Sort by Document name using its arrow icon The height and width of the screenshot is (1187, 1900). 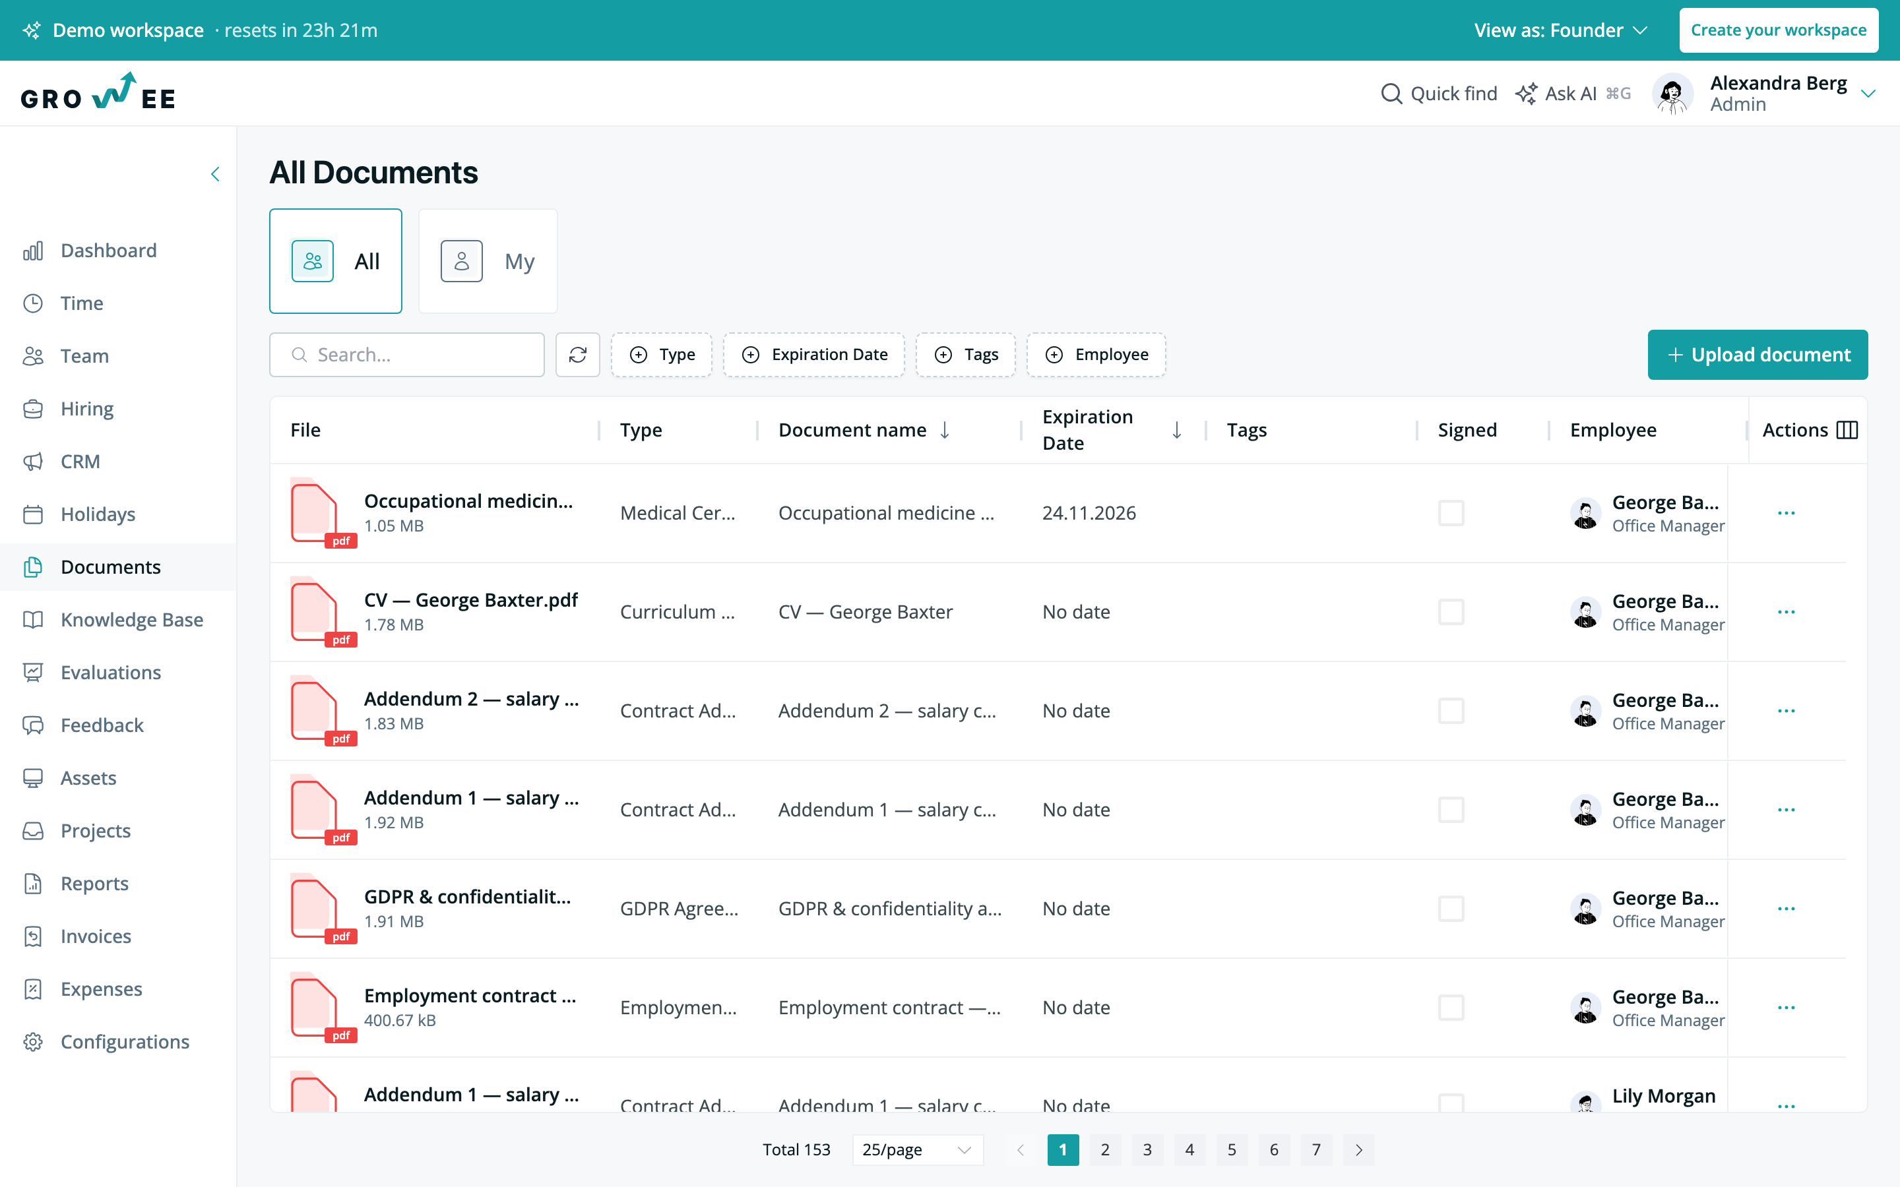[x=945, y=430]
